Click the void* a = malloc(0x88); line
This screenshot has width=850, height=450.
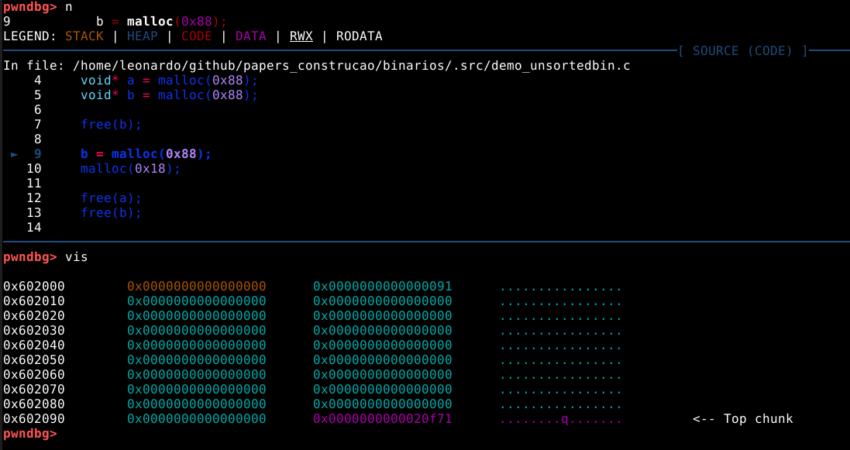click(x=169, y=81)
